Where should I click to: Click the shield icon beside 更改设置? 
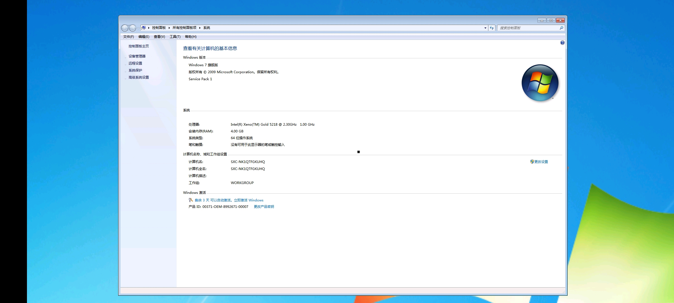532,162
